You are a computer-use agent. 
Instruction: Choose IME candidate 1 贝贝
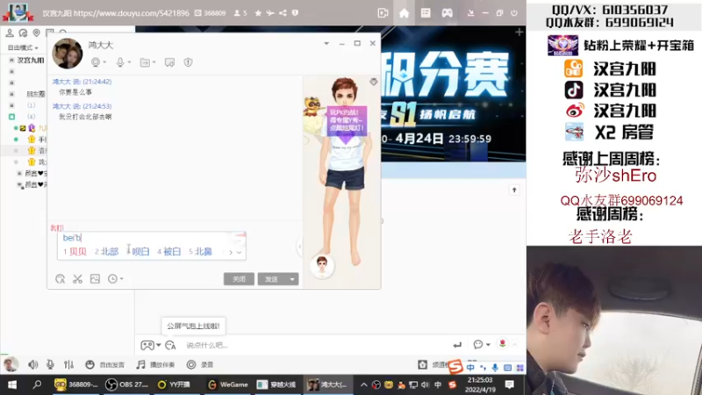[x=75, y=252]
